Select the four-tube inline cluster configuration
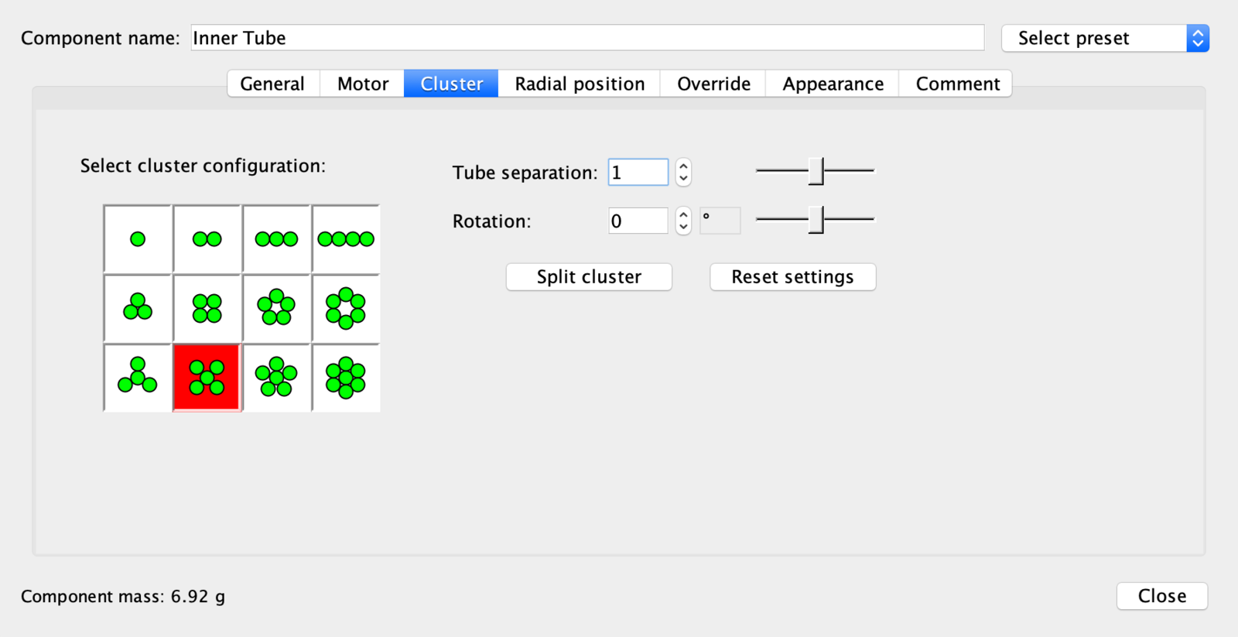Viewport: 1238px width, 637px height. click(346, 239)
